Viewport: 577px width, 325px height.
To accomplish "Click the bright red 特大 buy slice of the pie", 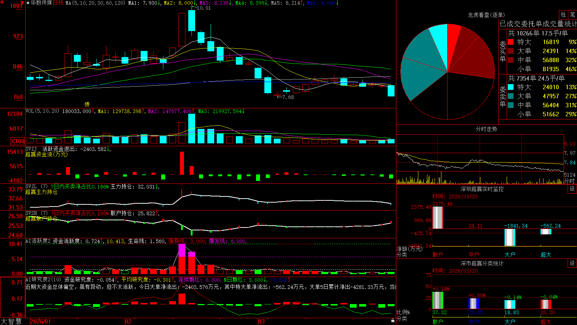I will (453, 43).
